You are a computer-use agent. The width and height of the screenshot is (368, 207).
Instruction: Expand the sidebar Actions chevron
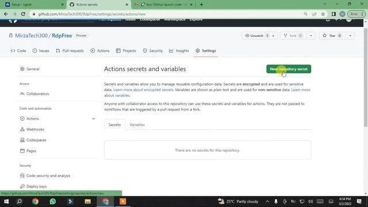(93, 119)
